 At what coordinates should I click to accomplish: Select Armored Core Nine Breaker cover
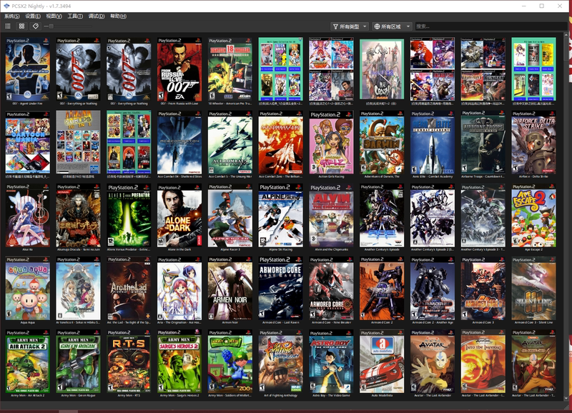(331, 289)
